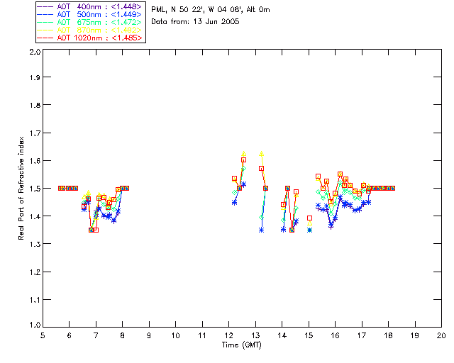
Task: Click the 'Real Part of Refractive index' axis label
Action: point(21,188)
